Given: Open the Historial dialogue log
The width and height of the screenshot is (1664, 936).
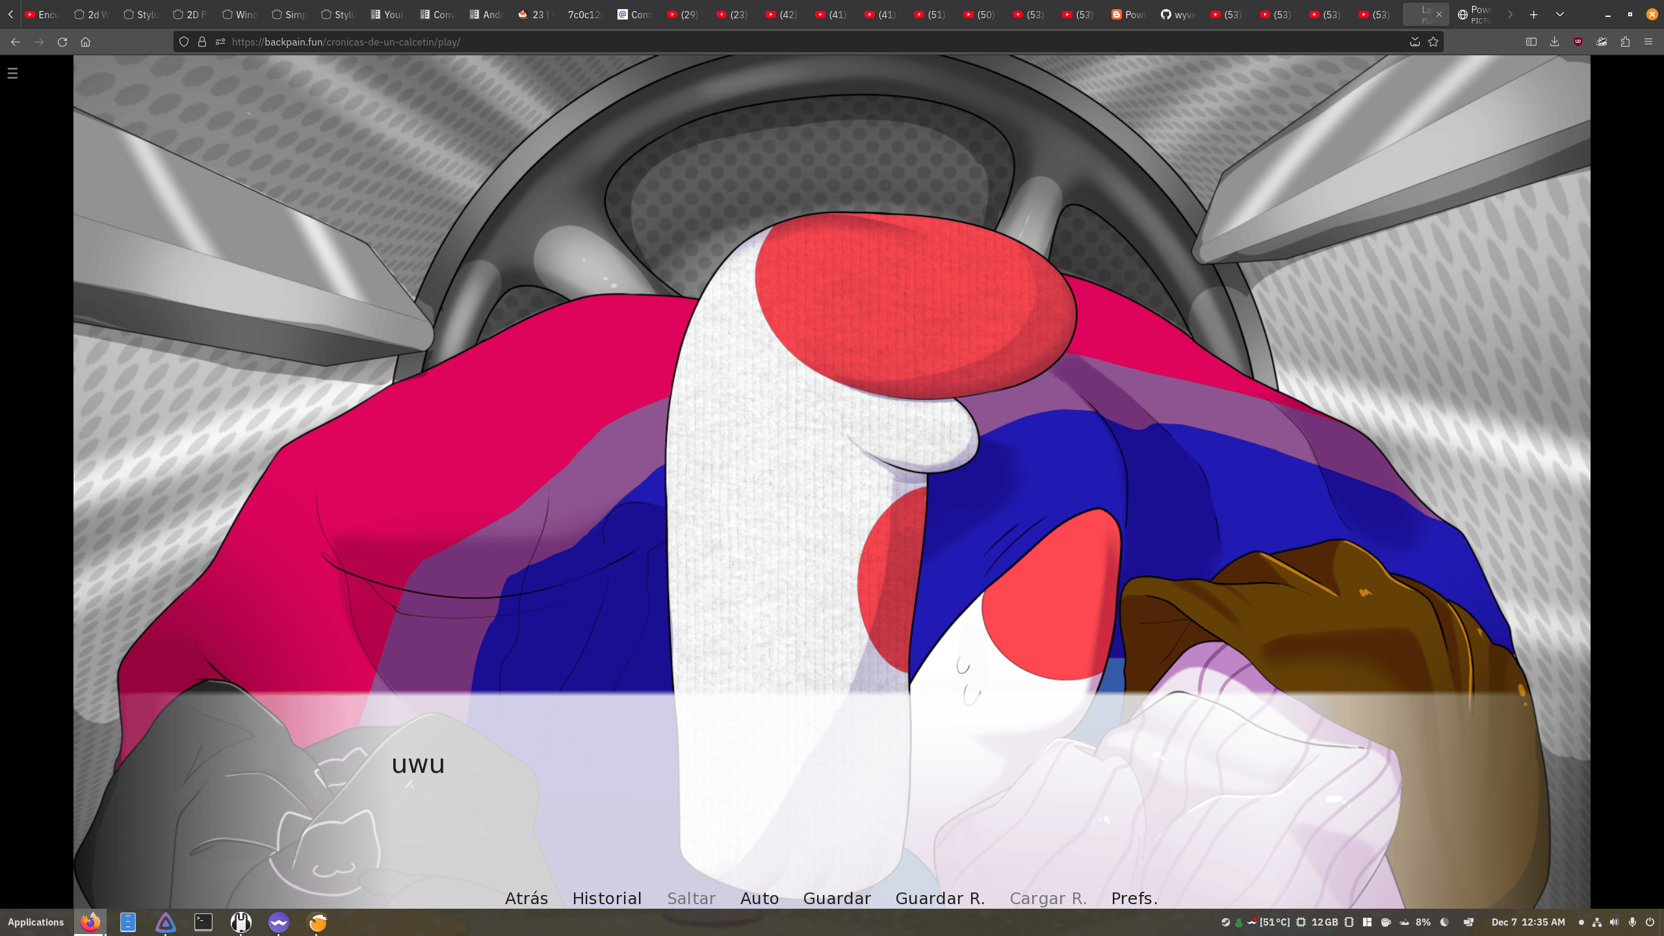Looking at the screenshot, I should pos(606,898).
